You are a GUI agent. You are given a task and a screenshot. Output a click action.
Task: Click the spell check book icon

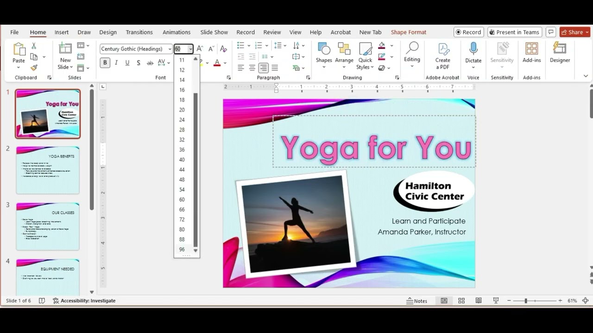42,301
